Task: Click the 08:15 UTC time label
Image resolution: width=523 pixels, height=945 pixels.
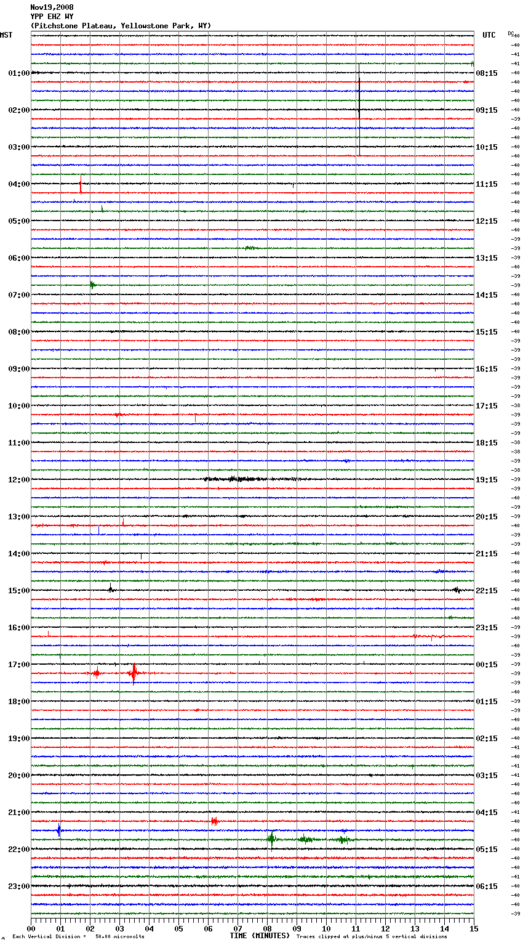Action: [x=487, y=73]
